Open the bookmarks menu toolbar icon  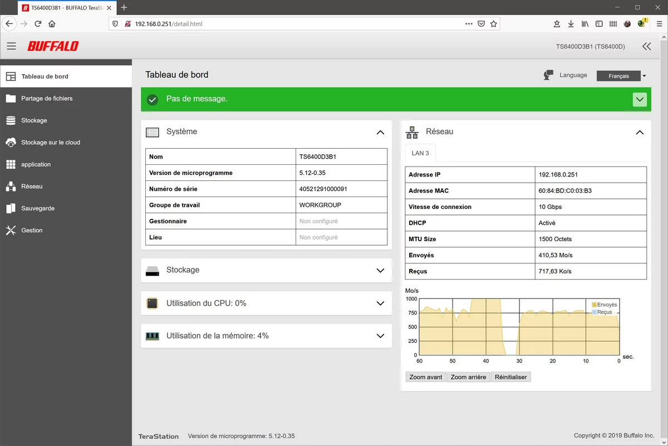[557, 24]
